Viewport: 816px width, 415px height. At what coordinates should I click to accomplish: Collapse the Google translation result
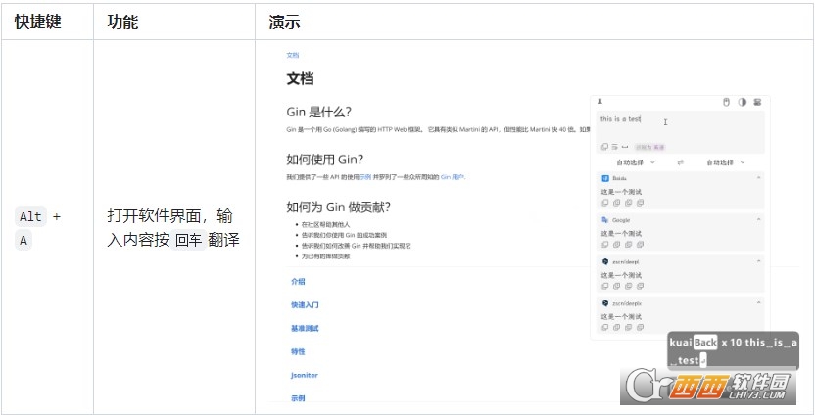tap(758, 220)
